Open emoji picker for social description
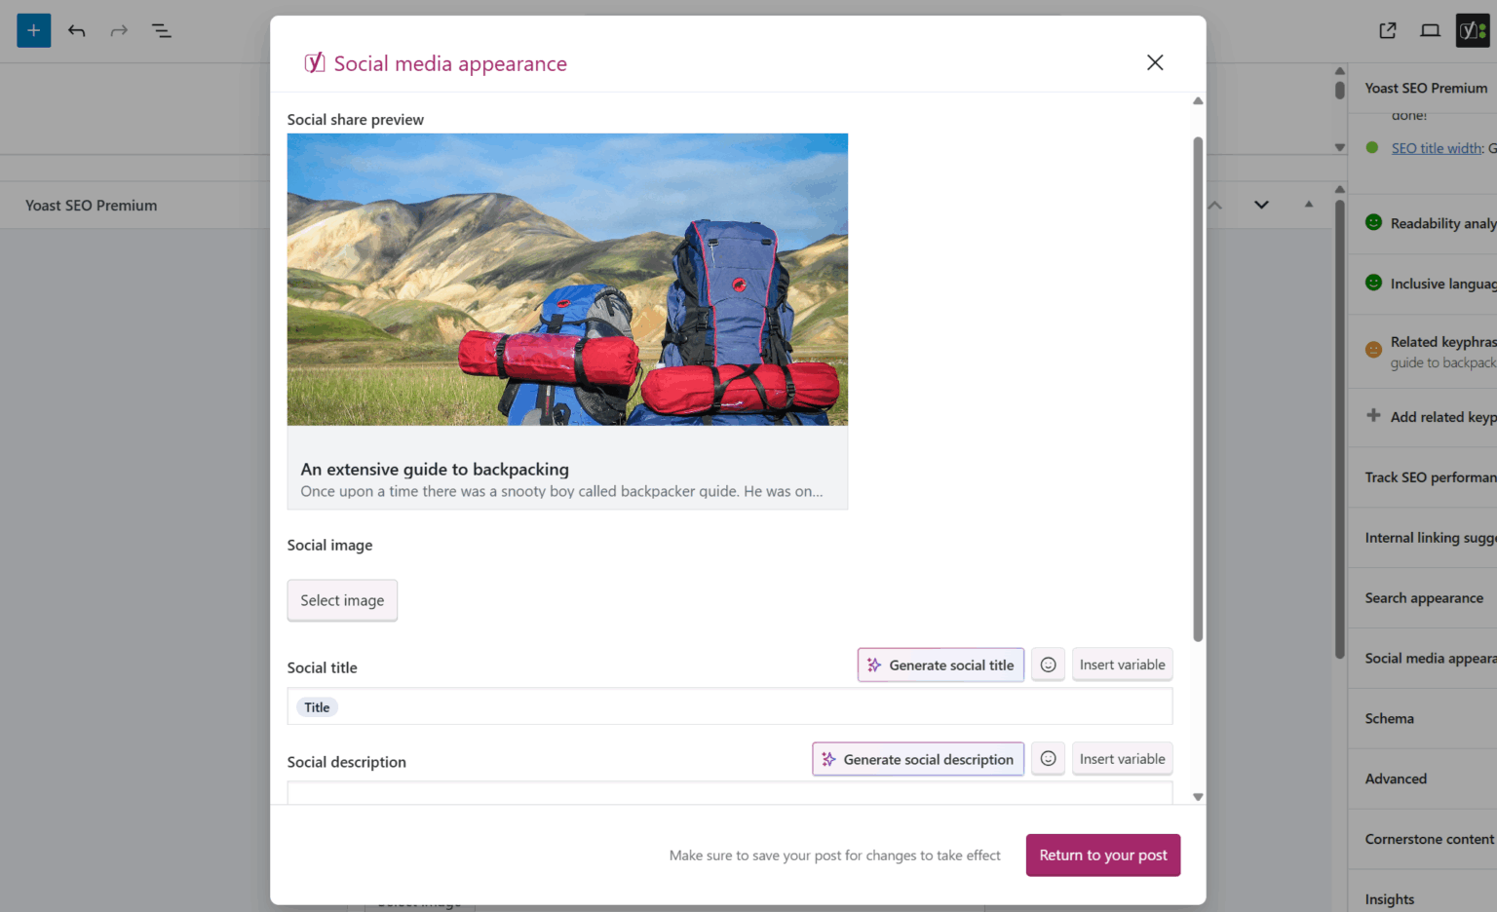 1048,759
